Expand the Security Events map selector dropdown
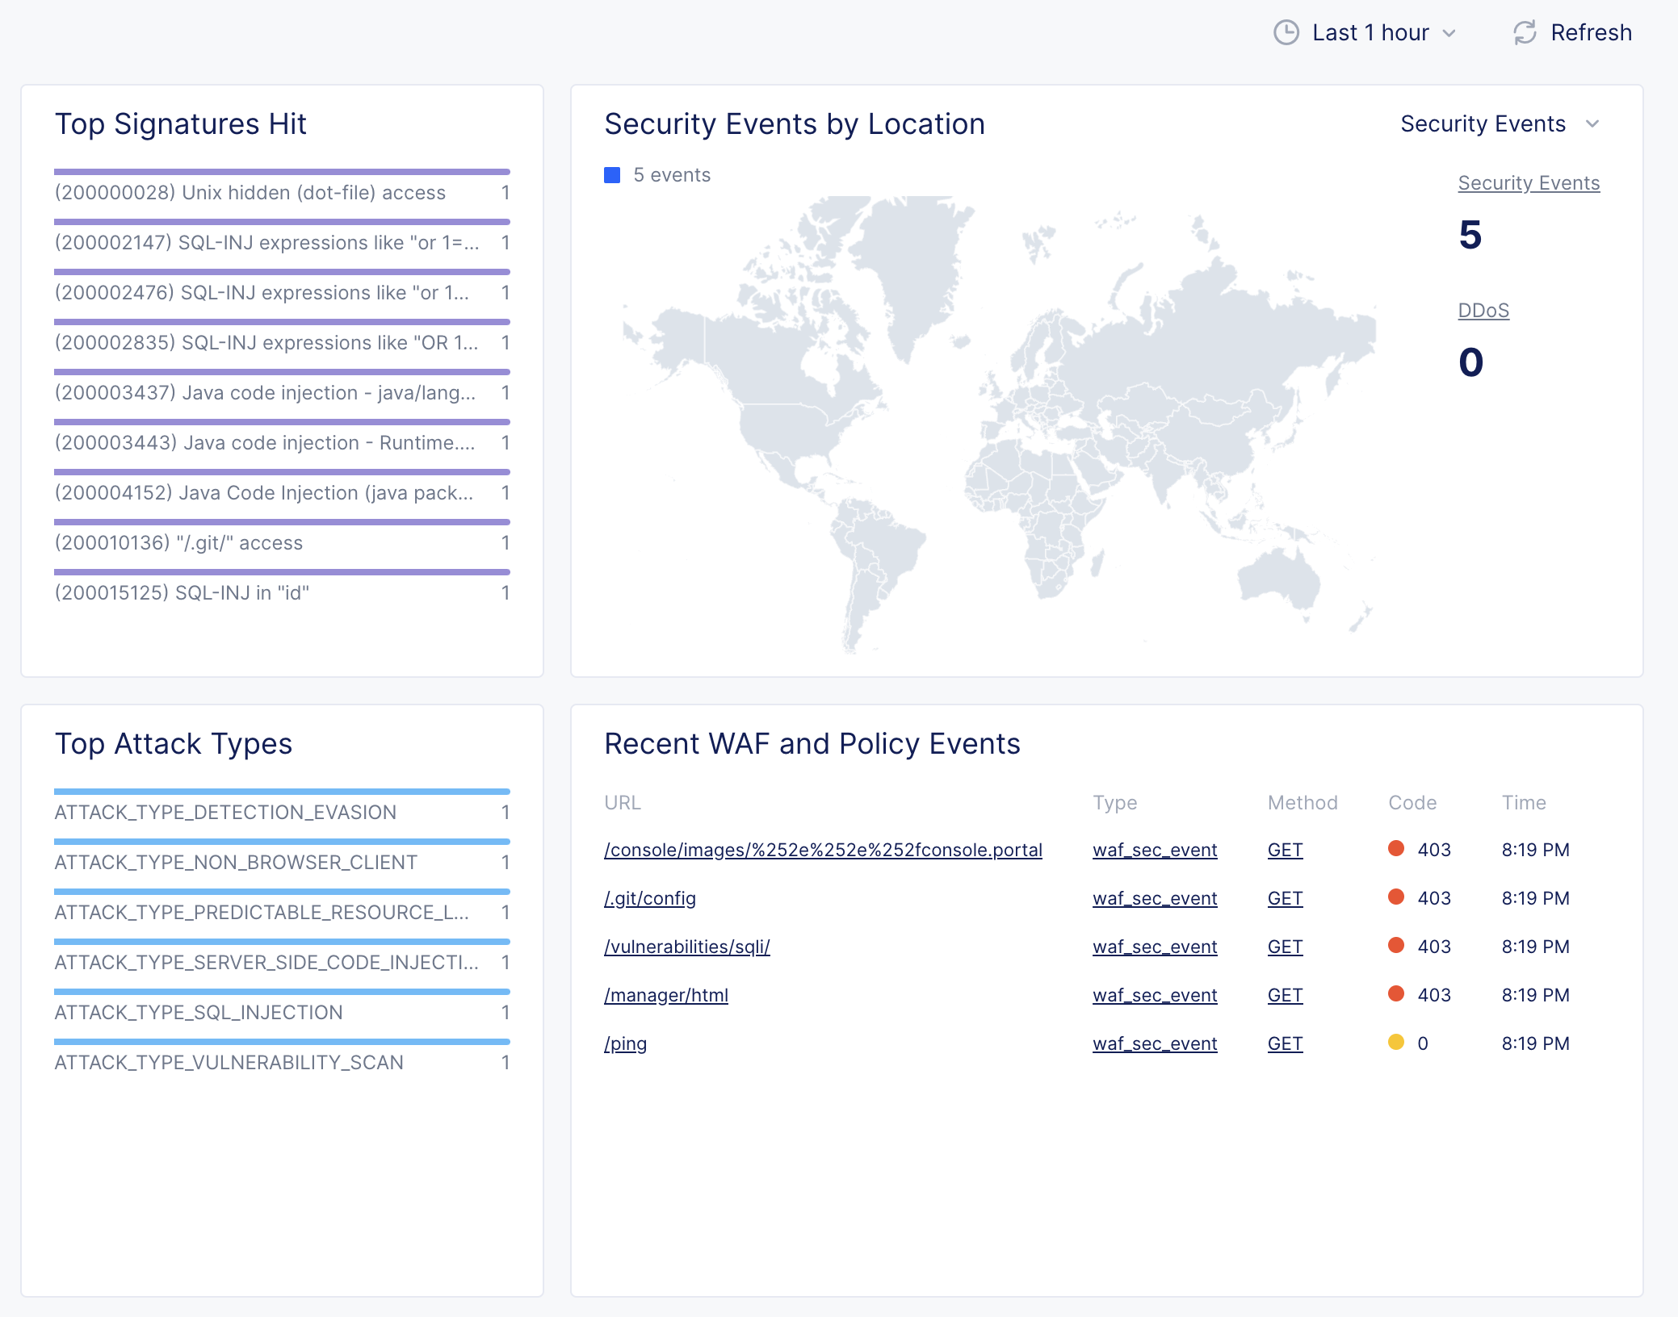Viewport: 1678px width, 1317px height. (x=1483, y=124)
